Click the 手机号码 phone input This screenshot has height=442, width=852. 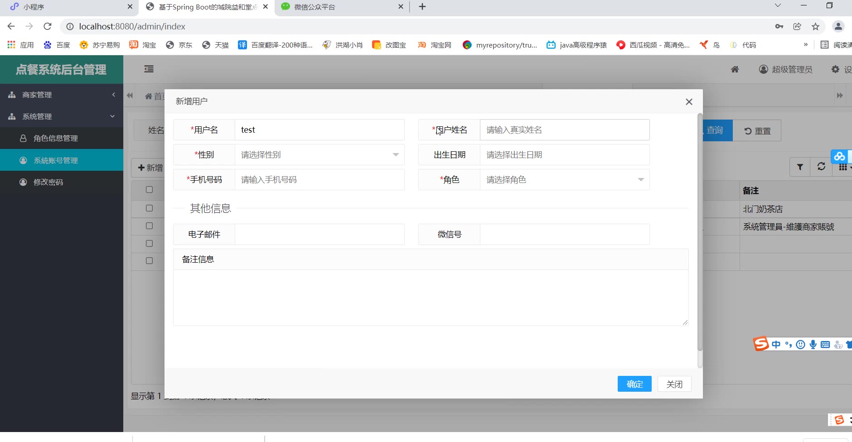pyautogui.click(x=319, y=180)
